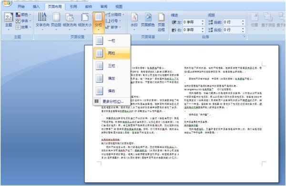The width and height of the screenshot is (286, 186).
Task: Click spacing before (段前) field
Action: click(232, 22)
